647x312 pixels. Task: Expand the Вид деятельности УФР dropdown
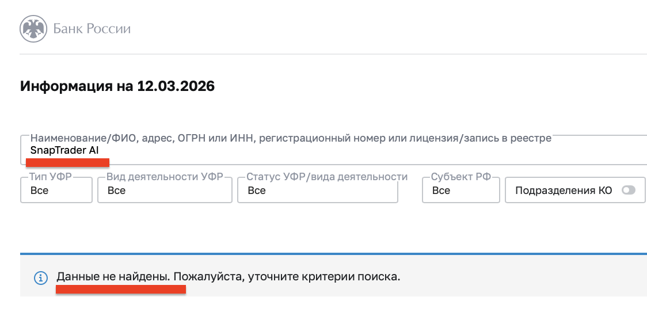coord(165,191)
